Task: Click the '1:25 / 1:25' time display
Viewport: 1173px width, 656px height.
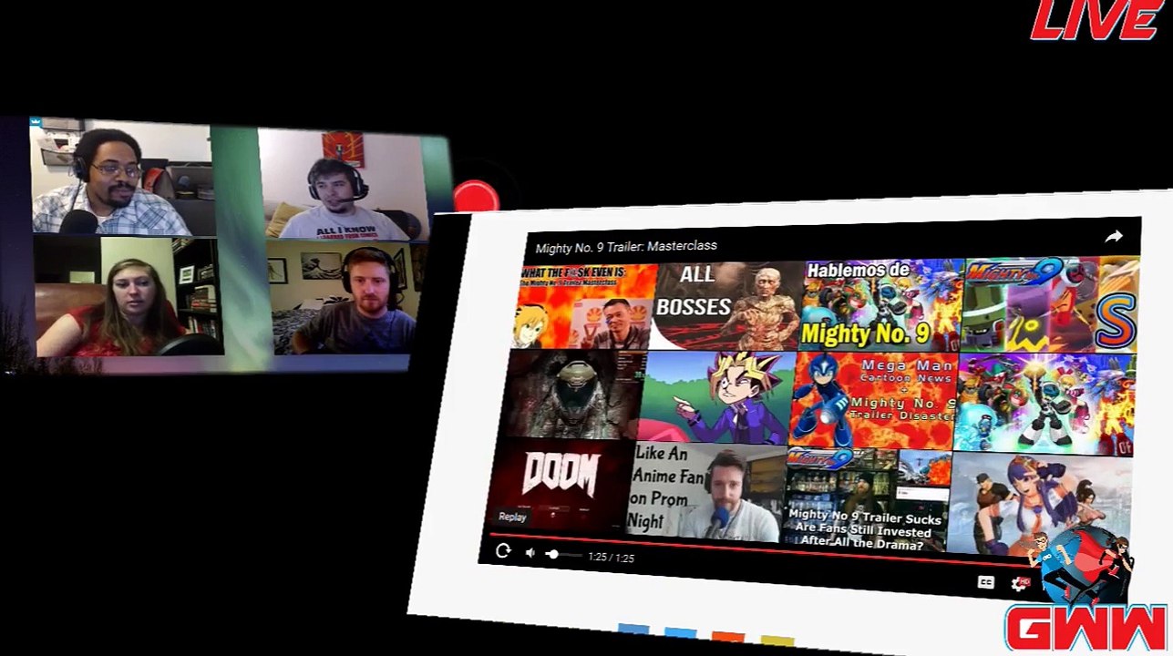Action: [611, 558]
